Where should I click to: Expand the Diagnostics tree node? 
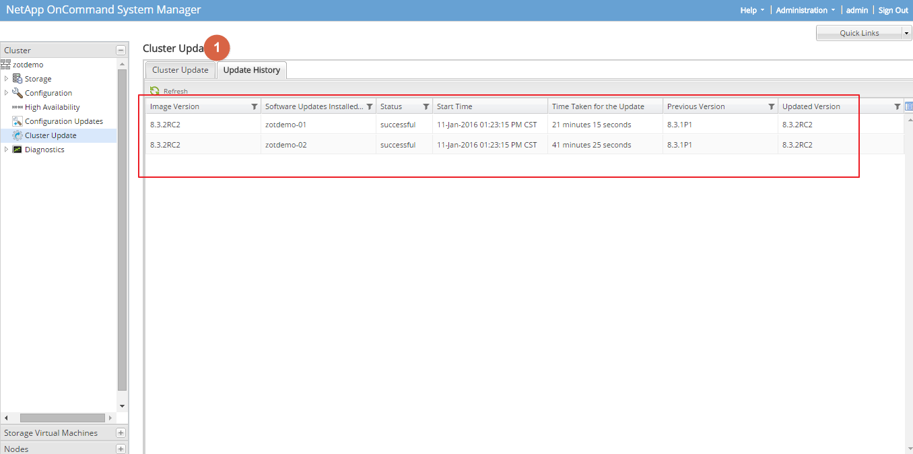point(7,150)
